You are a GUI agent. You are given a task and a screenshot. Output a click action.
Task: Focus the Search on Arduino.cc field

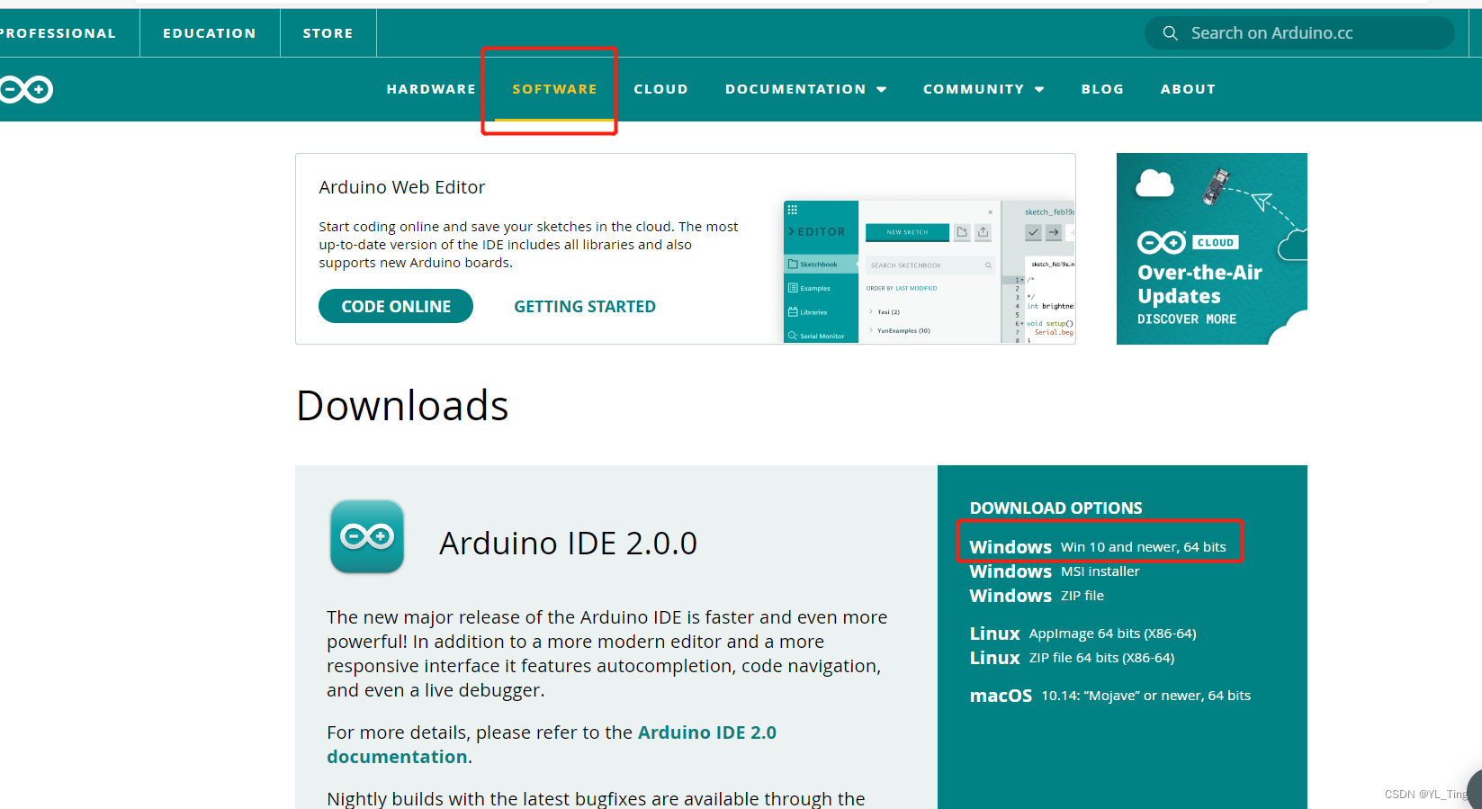coord(1299,33)
